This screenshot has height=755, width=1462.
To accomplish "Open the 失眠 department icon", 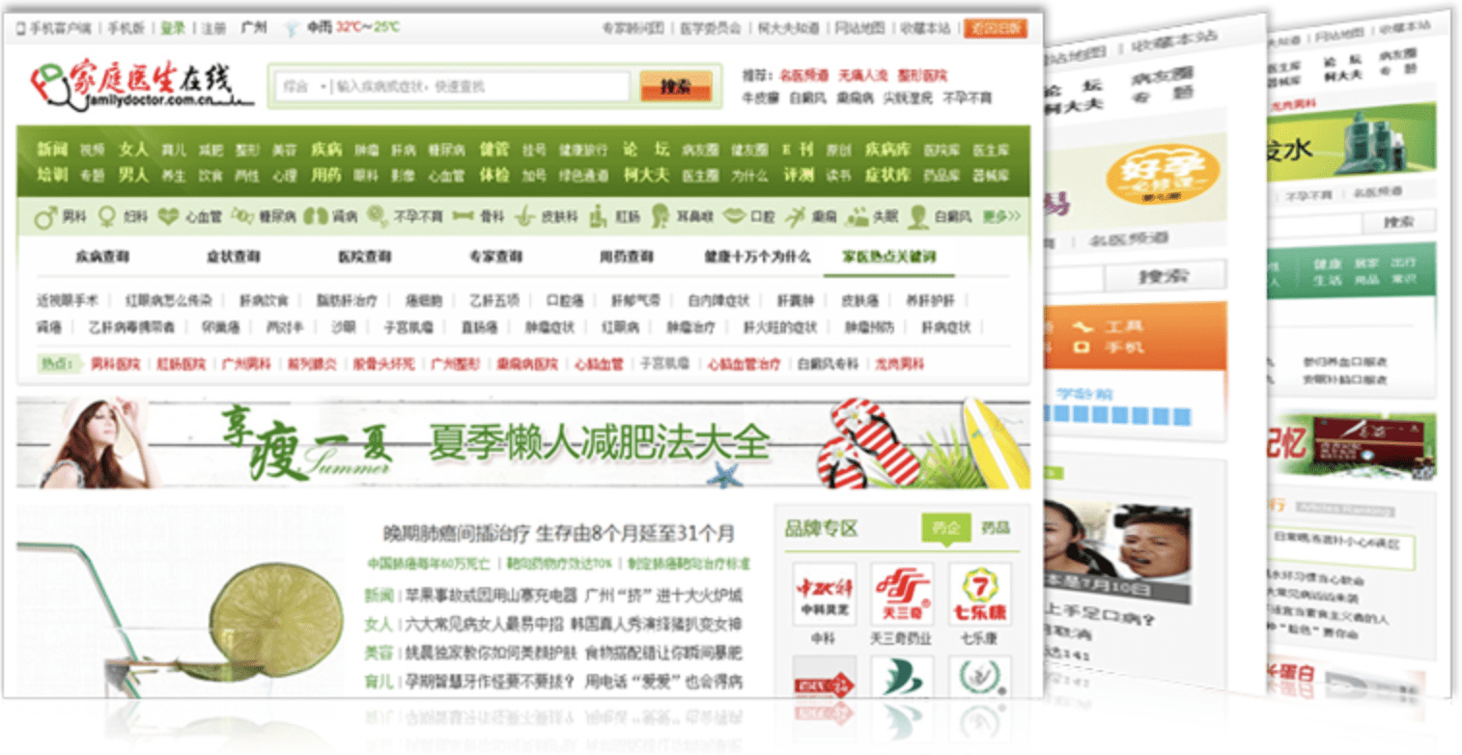I will tap(857, 217).
